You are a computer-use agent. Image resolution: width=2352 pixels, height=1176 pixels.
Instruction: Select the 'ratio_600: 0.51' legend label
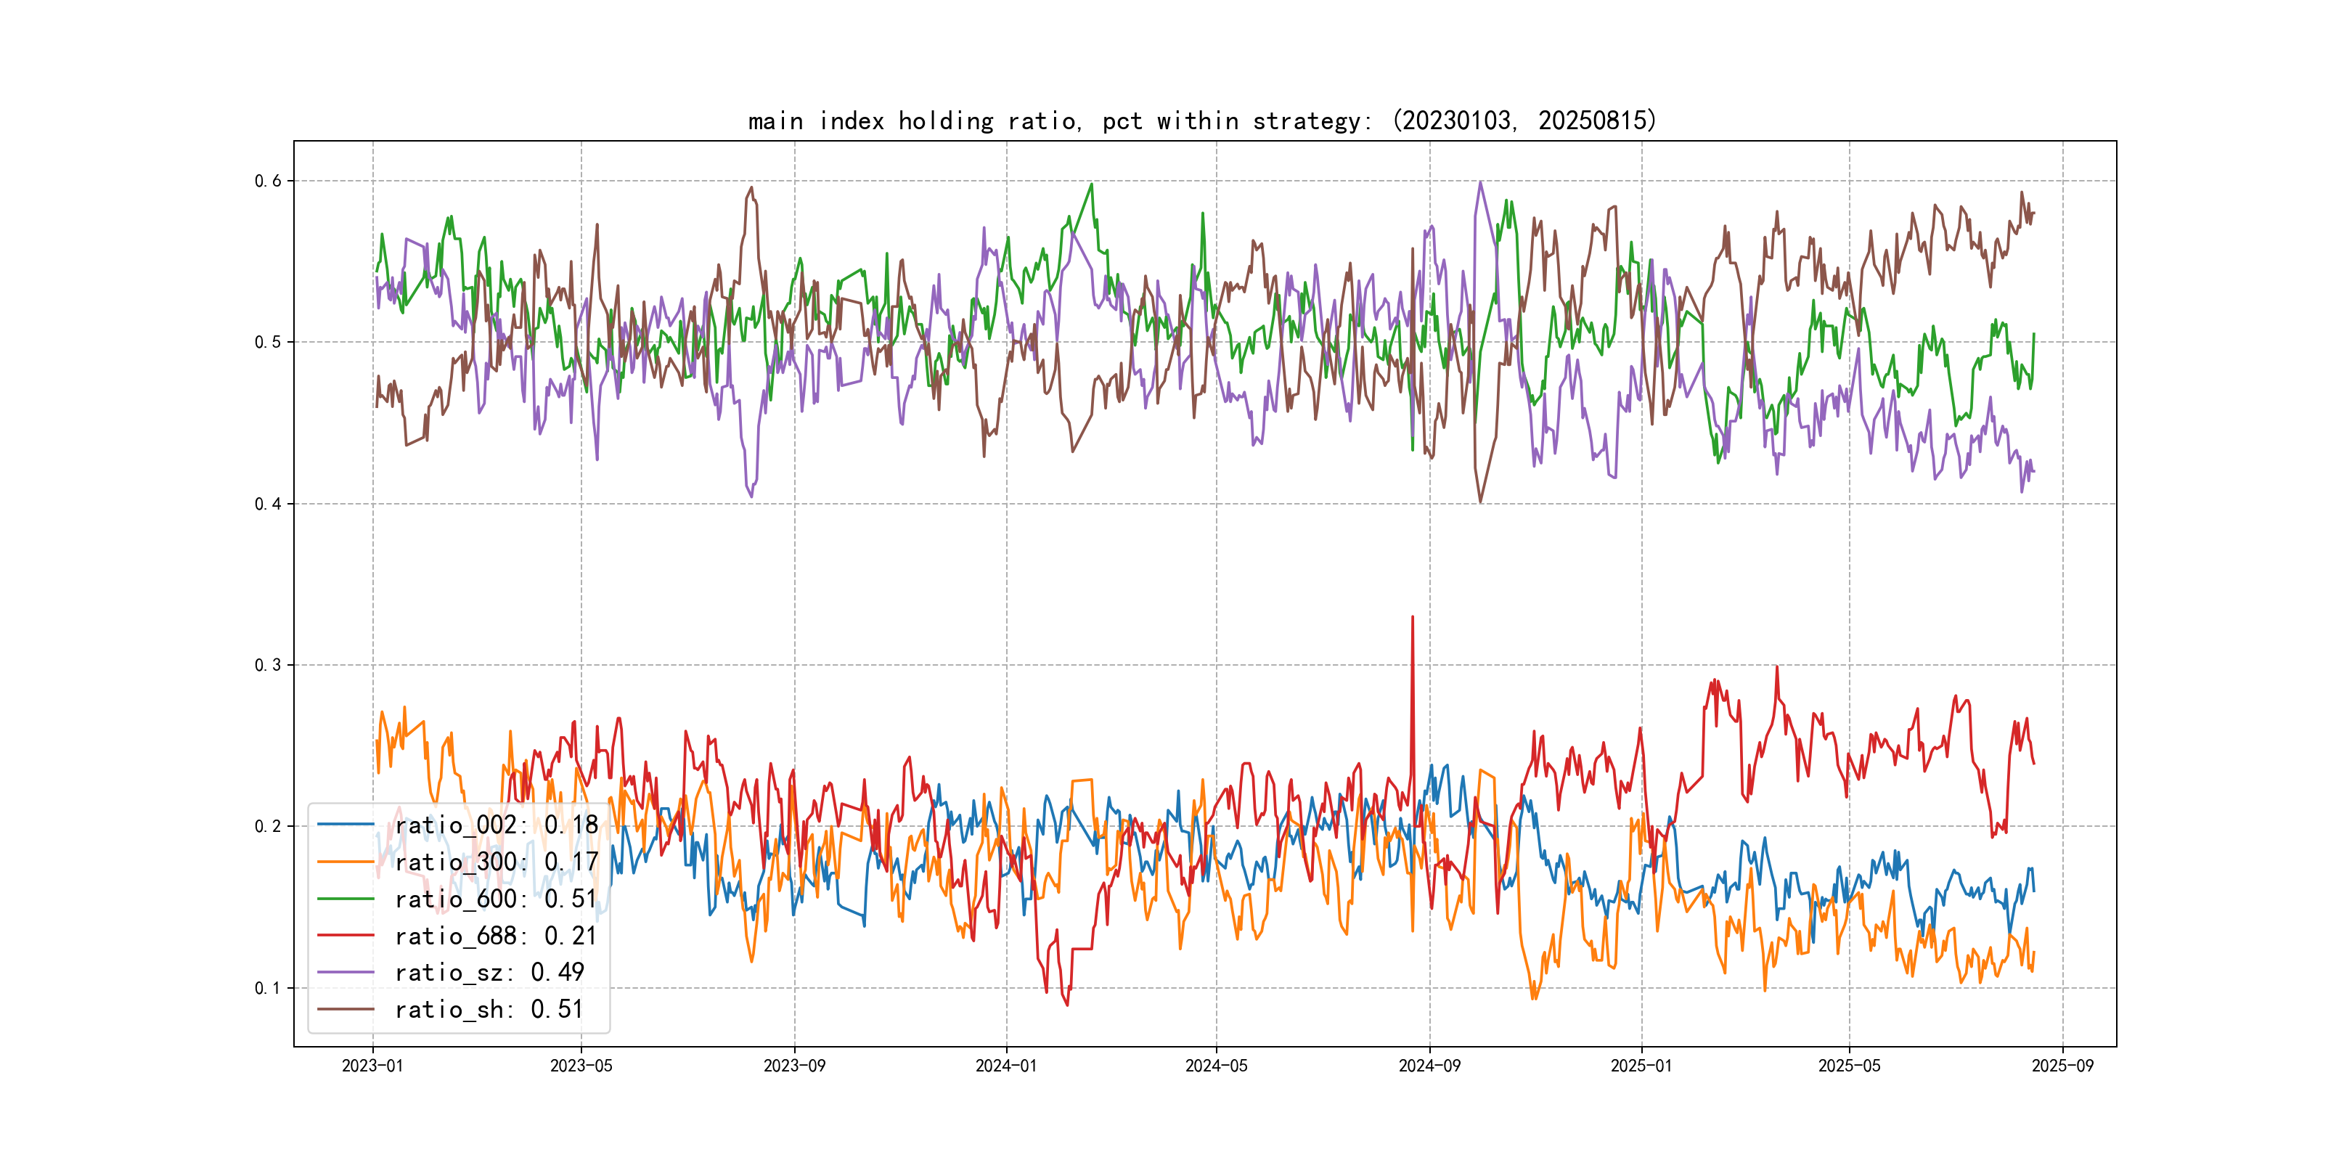click(x=496, y=899)
